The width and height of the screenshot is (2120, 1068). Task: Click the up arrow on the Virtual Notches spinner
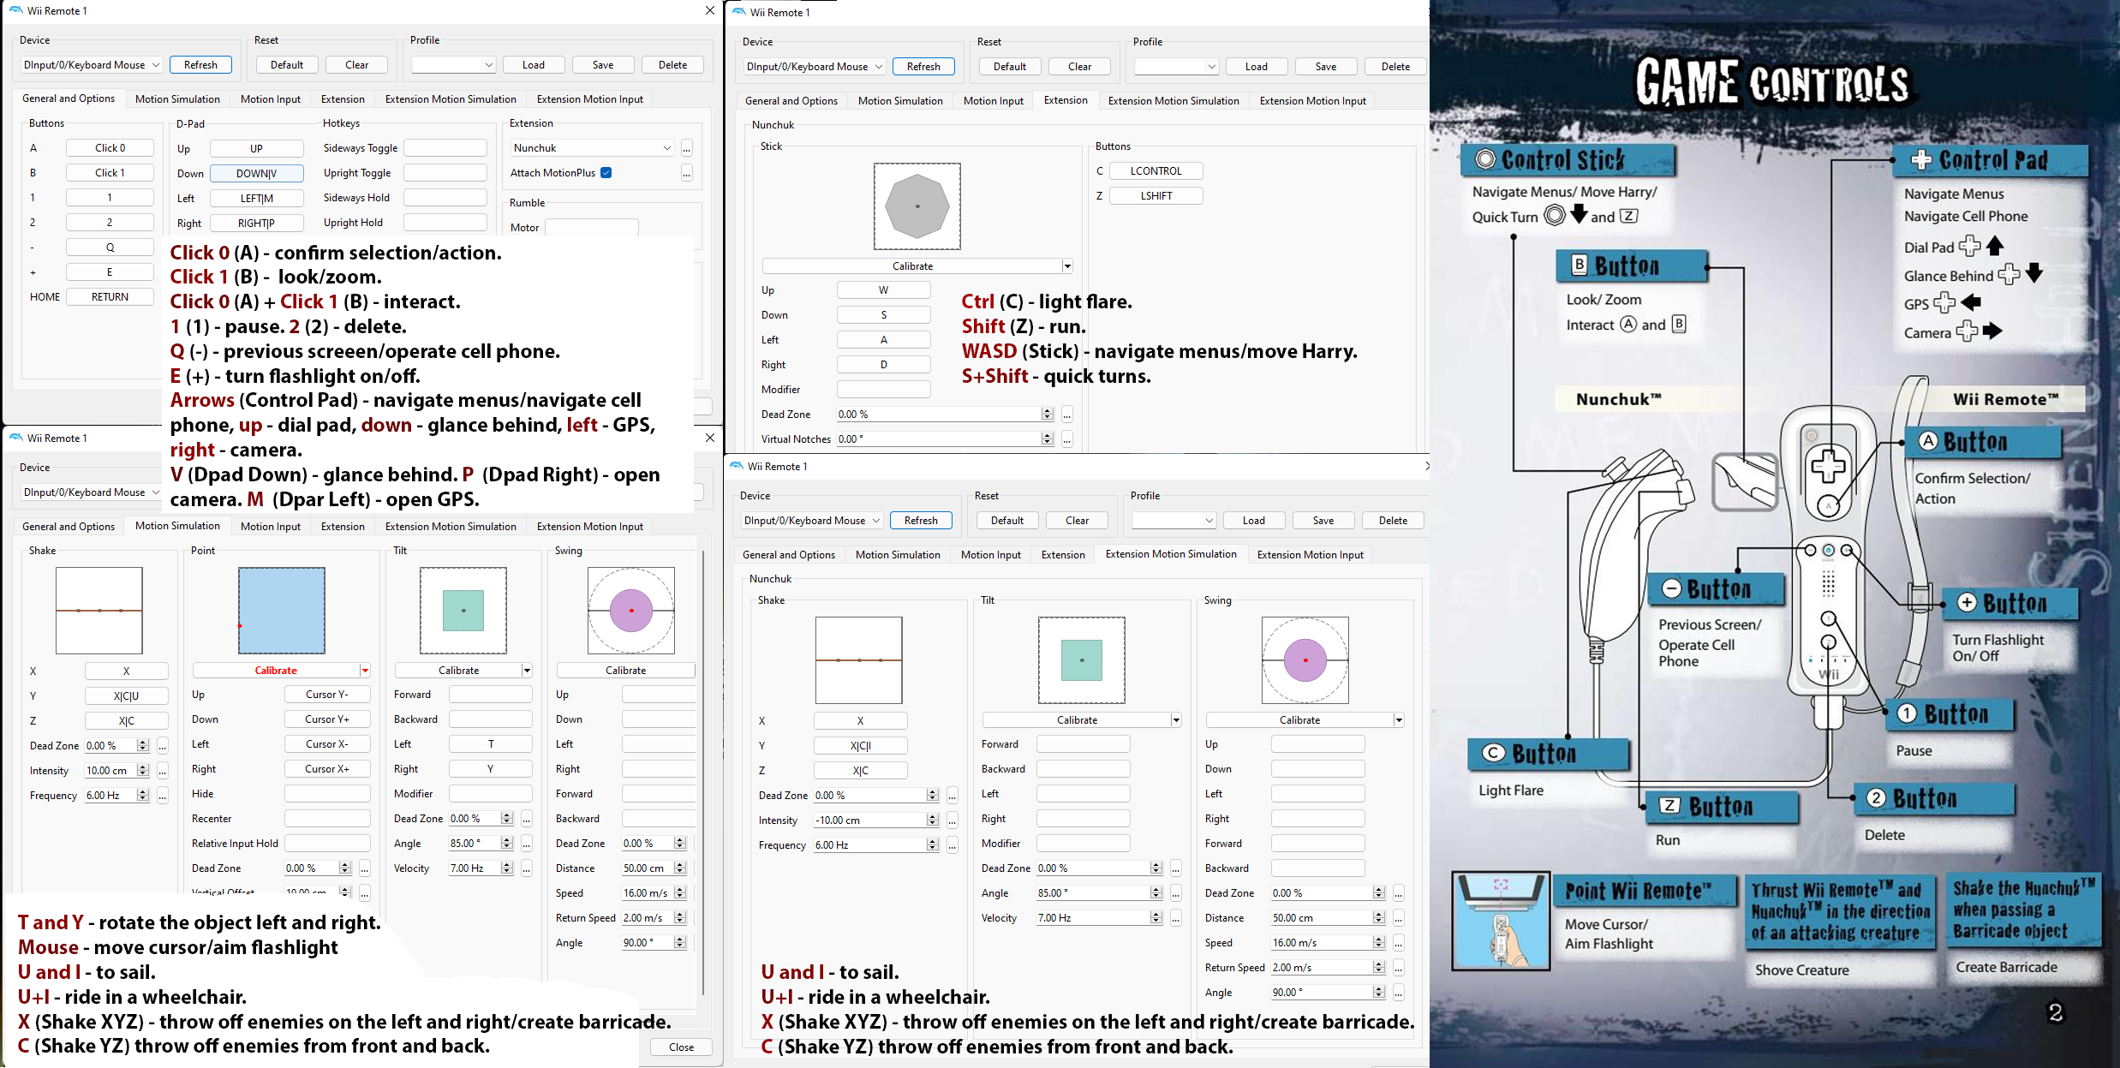pos(1047,436)
